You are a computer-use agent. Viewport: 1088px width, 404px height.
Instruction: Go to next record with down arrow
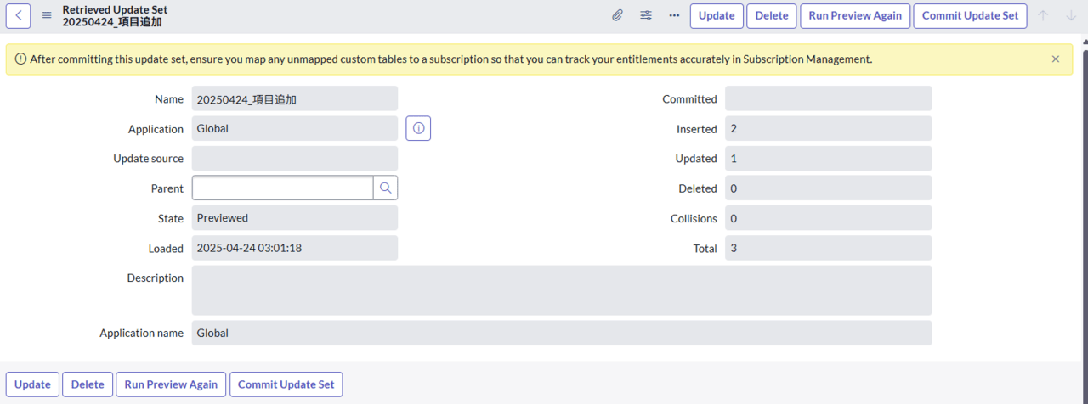[1070, 15]
